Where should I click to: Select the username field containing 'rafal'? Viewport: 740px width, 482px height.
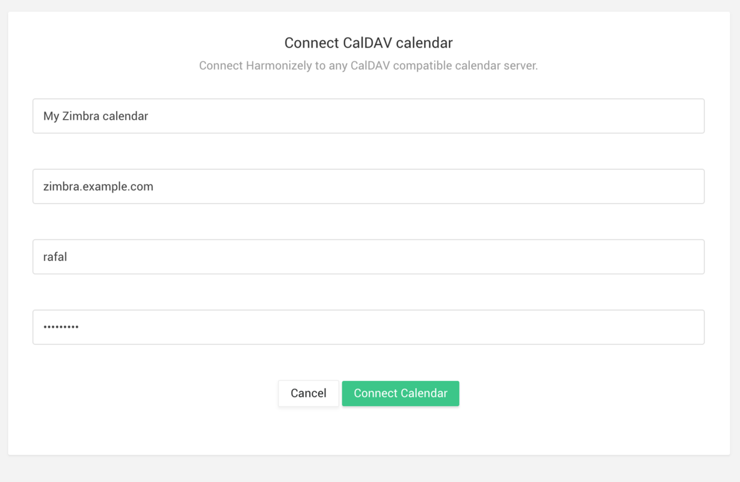[368, 257]
